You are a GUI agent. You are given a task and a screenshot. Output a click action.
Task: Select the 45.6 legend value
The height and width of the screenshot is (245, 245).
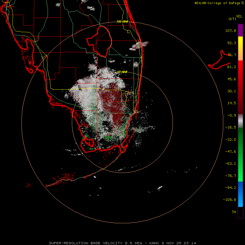232,79
